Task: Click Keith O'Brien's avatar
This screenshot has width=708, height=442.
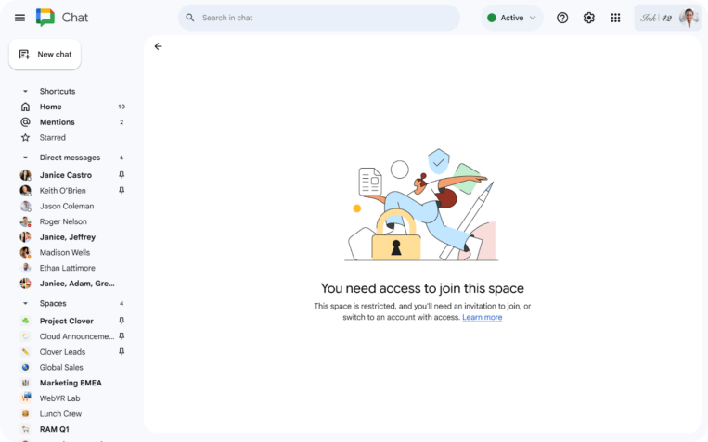Action: (26, 190)
